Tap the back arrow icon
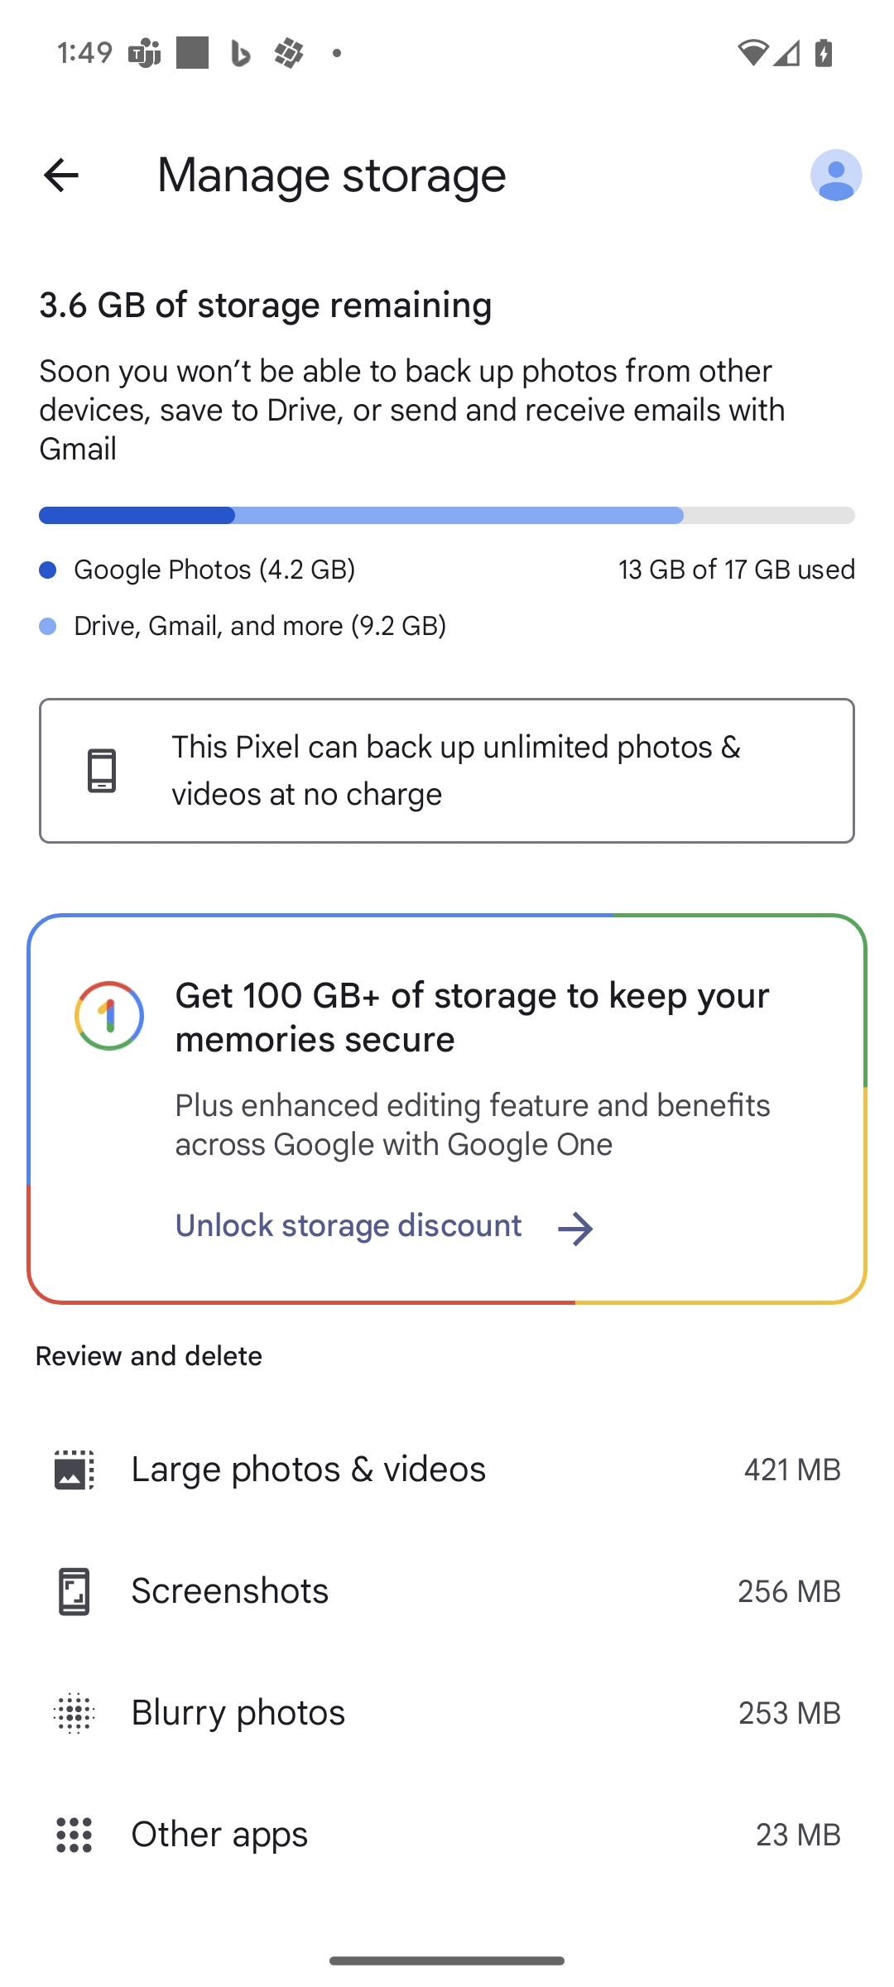The image size is (894, 1987). pyautogui.click(x=60, y=176)
